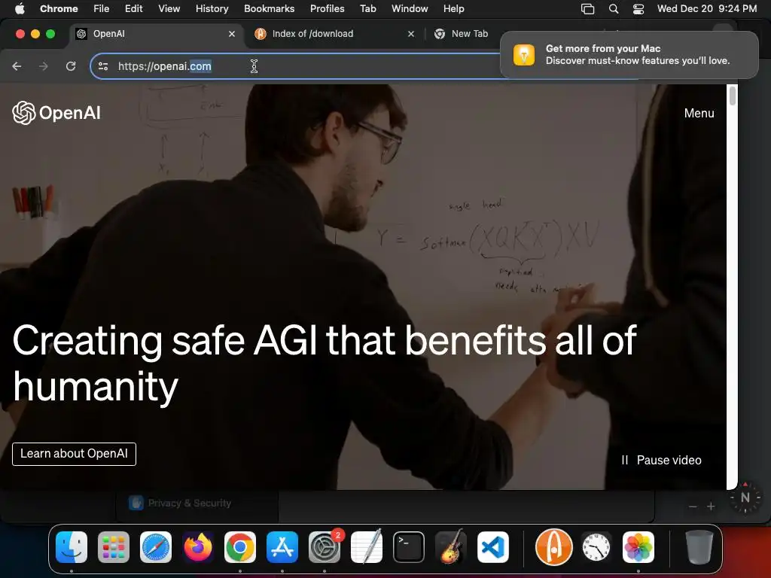Open the Bookmarks menu
This screenshot has height=578, width=771.
pos(269,9)
